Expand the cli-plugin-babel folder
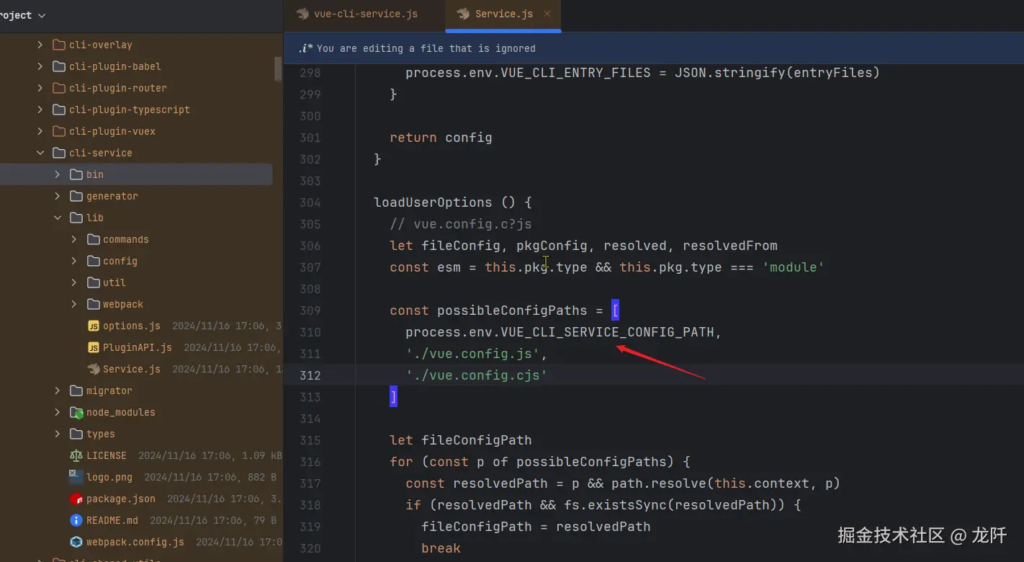Screen dimensions: 1024x562 click(40, 66)
